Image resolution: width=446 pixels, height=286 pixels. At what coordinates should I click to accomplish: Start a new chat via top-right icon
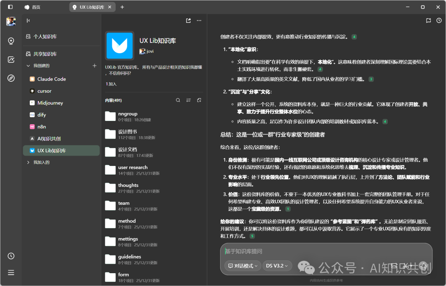point(428,21)
